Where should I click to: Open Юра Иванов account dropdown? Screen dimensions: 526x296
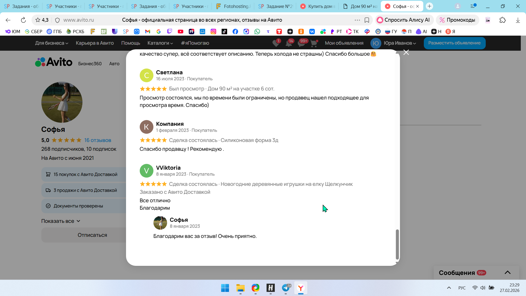click(x=399, y=43)
